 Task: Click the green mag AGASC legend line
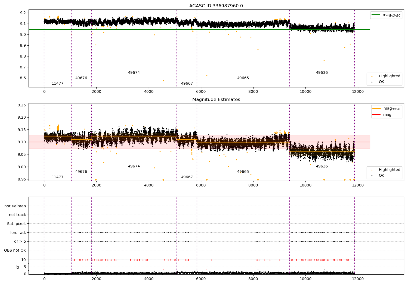click(x=376, y=15)
